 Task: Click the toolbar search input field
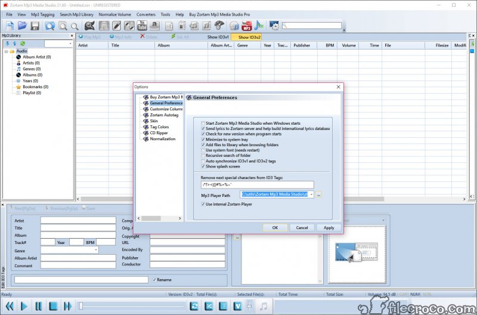pyautogui.click(x=311, y=26)
